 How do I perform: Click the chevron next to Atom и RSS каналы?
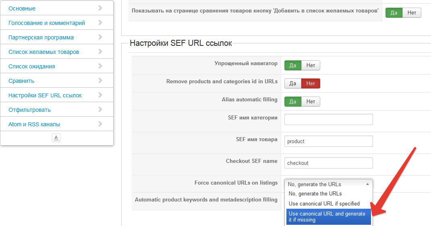tap(100, 124)
